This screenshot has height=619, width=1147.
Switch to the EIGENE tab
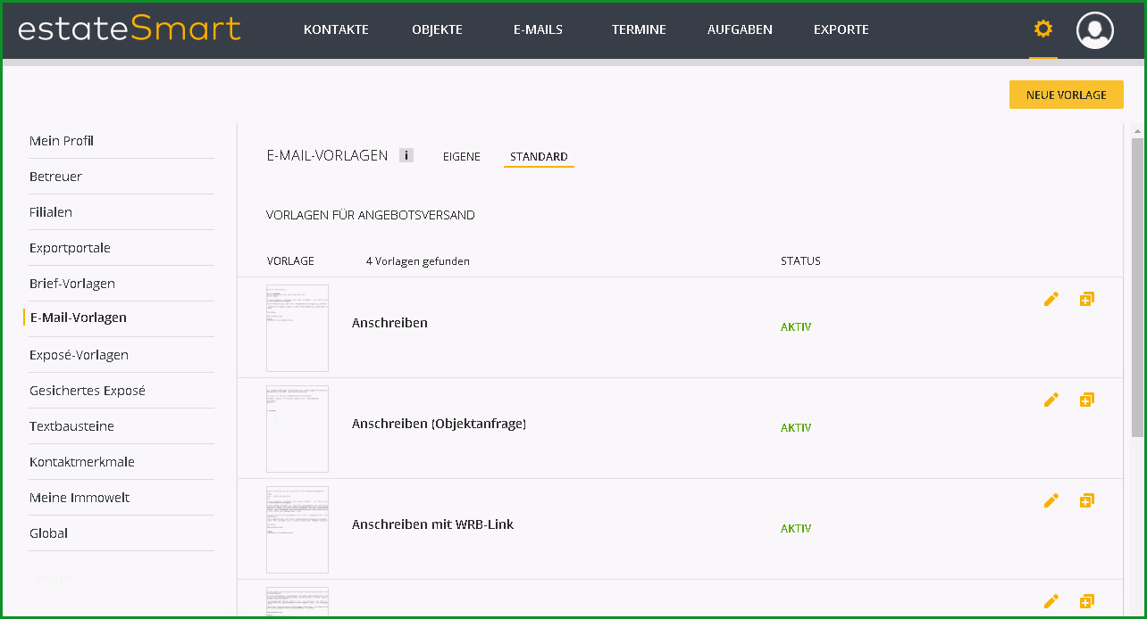(x=462, y=157)
